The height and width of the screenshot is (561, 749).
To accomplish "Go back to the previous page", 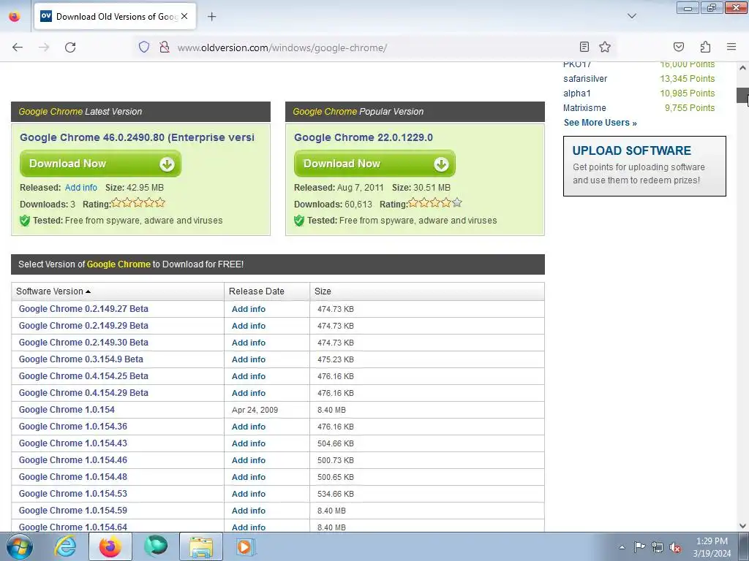I will click(x=18, y=47).
